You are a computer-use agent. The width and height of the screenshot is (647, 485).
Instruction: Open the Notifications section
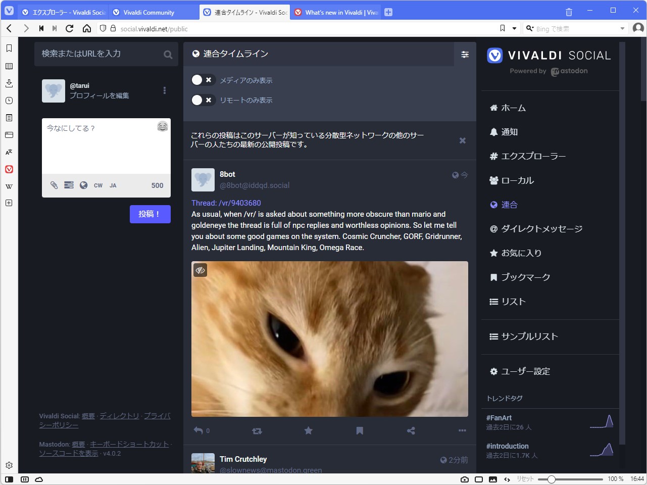(x=509, y=131)
